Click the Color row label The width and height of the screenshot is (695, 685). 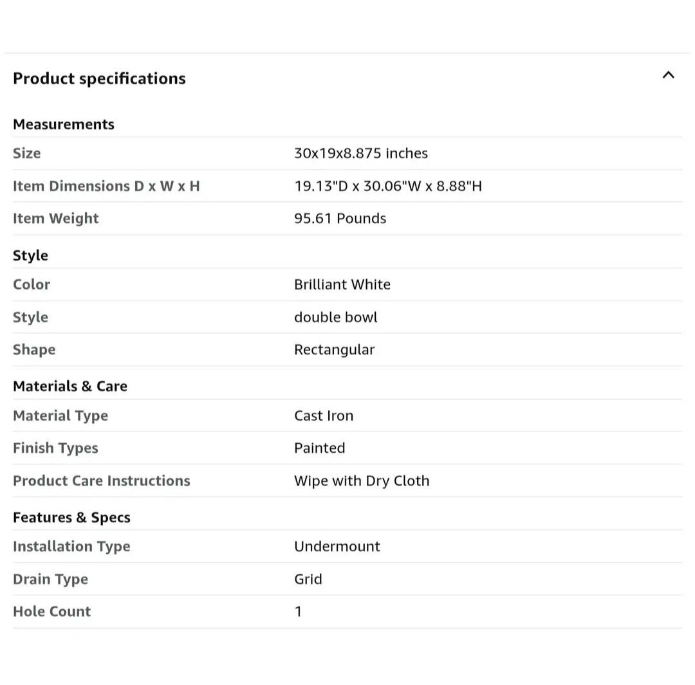32,284
